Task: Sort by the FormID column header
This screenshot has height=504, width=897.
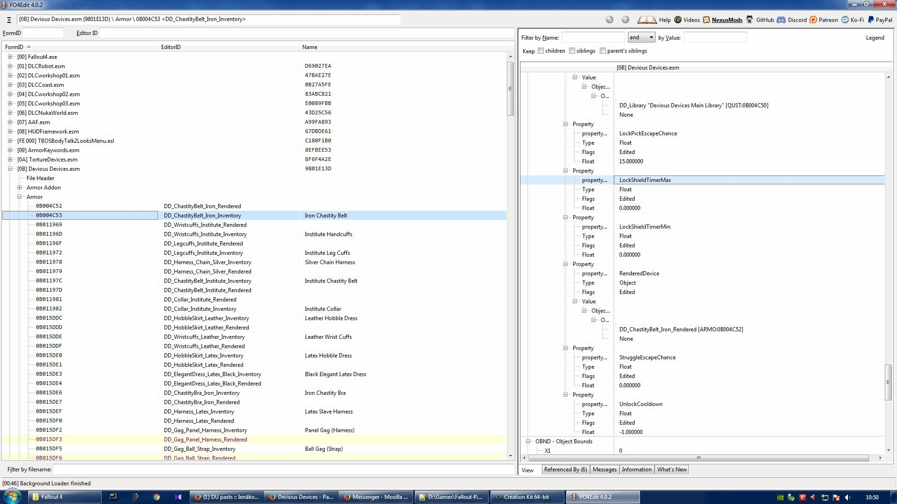Action: (x=80, y=47)
